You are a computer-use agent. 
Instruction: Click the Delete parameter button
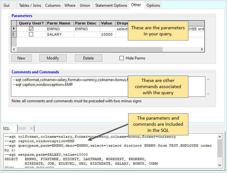(x=89, y=58)
